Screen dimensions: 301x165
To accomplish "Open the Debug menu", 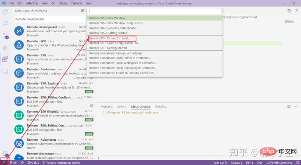I will (x=63, y=3).
